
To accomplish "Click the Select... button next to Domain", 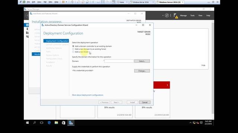I will point(142,61).
